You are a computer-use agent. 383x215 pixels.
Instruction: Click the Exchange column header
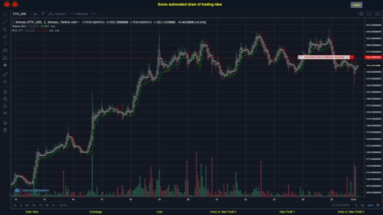(x=96, y=212)
